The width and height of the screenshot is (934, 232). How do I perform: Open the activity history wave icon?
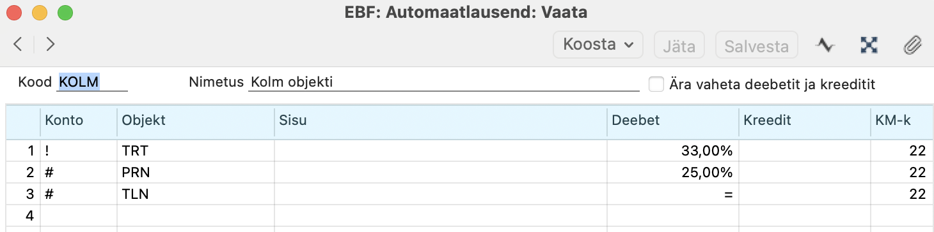[x=825, y=45]
